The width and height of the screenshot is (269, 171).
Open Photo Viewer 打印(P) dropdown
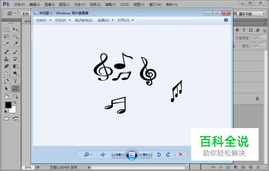[63, 20]
